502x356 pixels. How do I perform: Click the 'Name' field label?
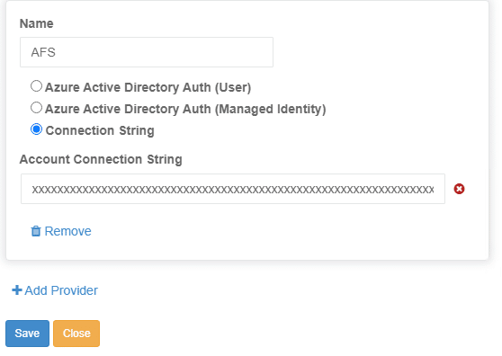37,23
